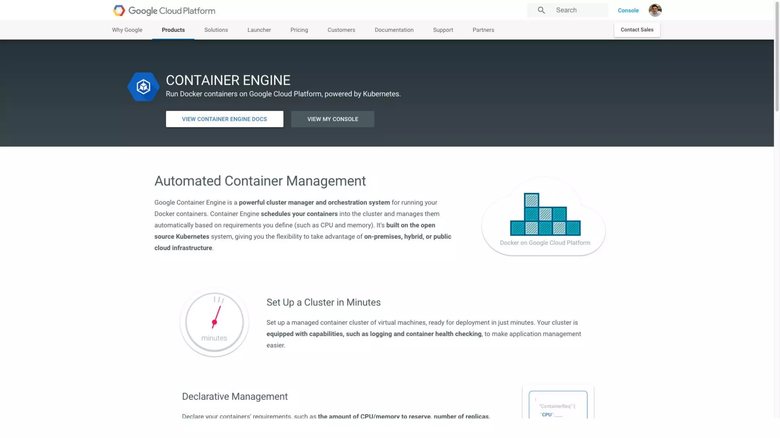Go to the Launcher page
Screen dimensions: 780x438
(x=259, y=30)
